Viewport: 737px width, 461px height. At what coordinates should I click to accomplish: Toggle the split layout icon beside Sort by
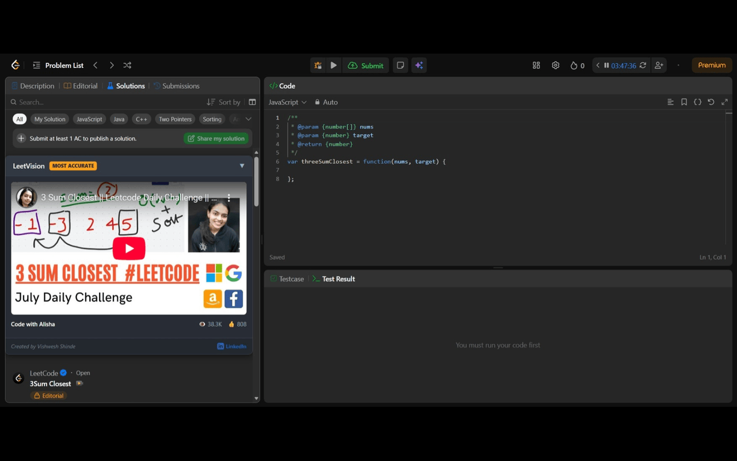252,102
